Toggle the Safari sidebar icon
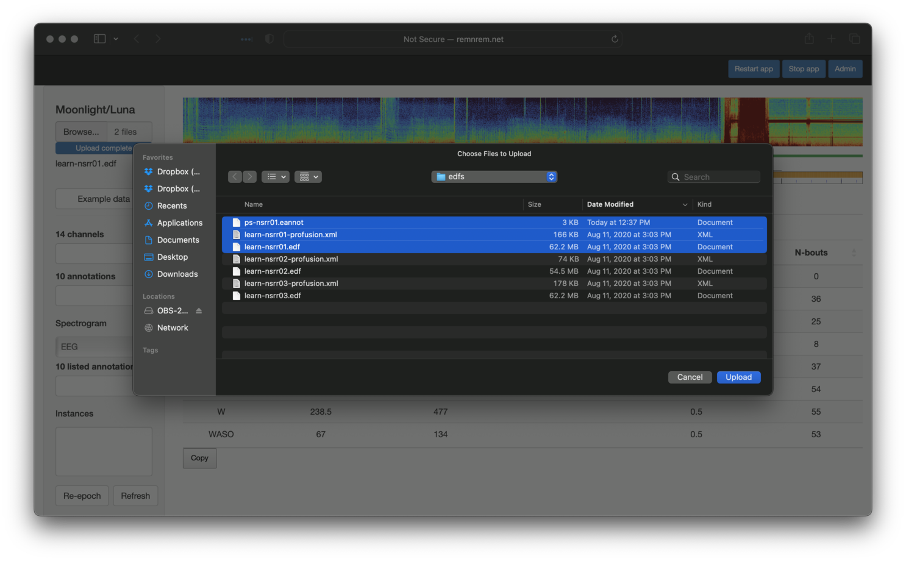The image size is (906, 561). pyautogui.click(x=99, y=39)
